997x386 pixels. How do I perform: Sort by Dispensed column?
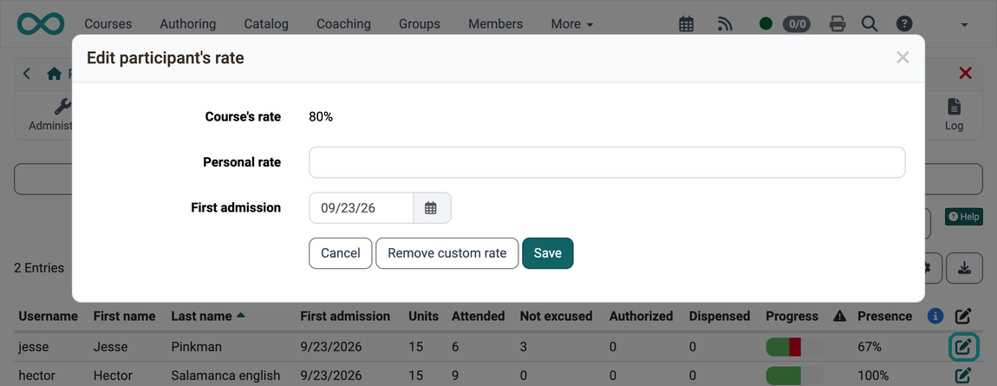pyautogui.click(x=719, y=316)
